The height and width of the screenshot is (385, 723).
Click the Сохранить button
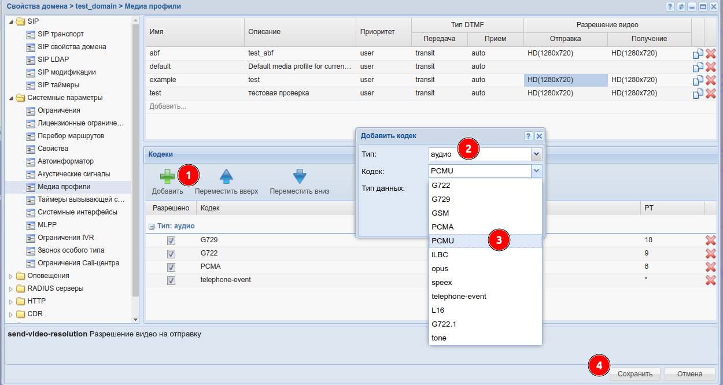click(x=635, y=374)
